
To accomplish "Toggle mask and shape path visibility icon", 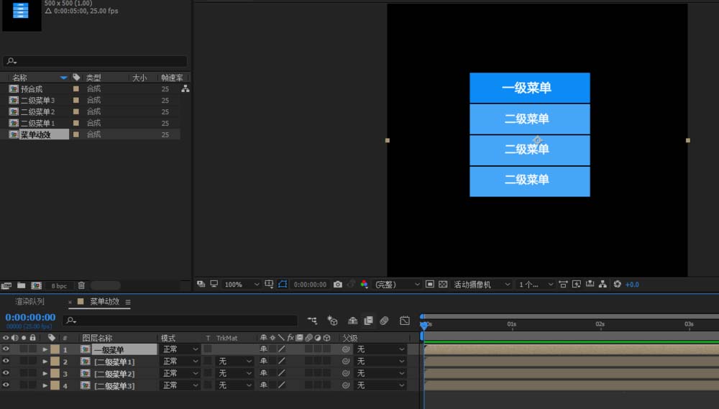I will coord(283,284).
